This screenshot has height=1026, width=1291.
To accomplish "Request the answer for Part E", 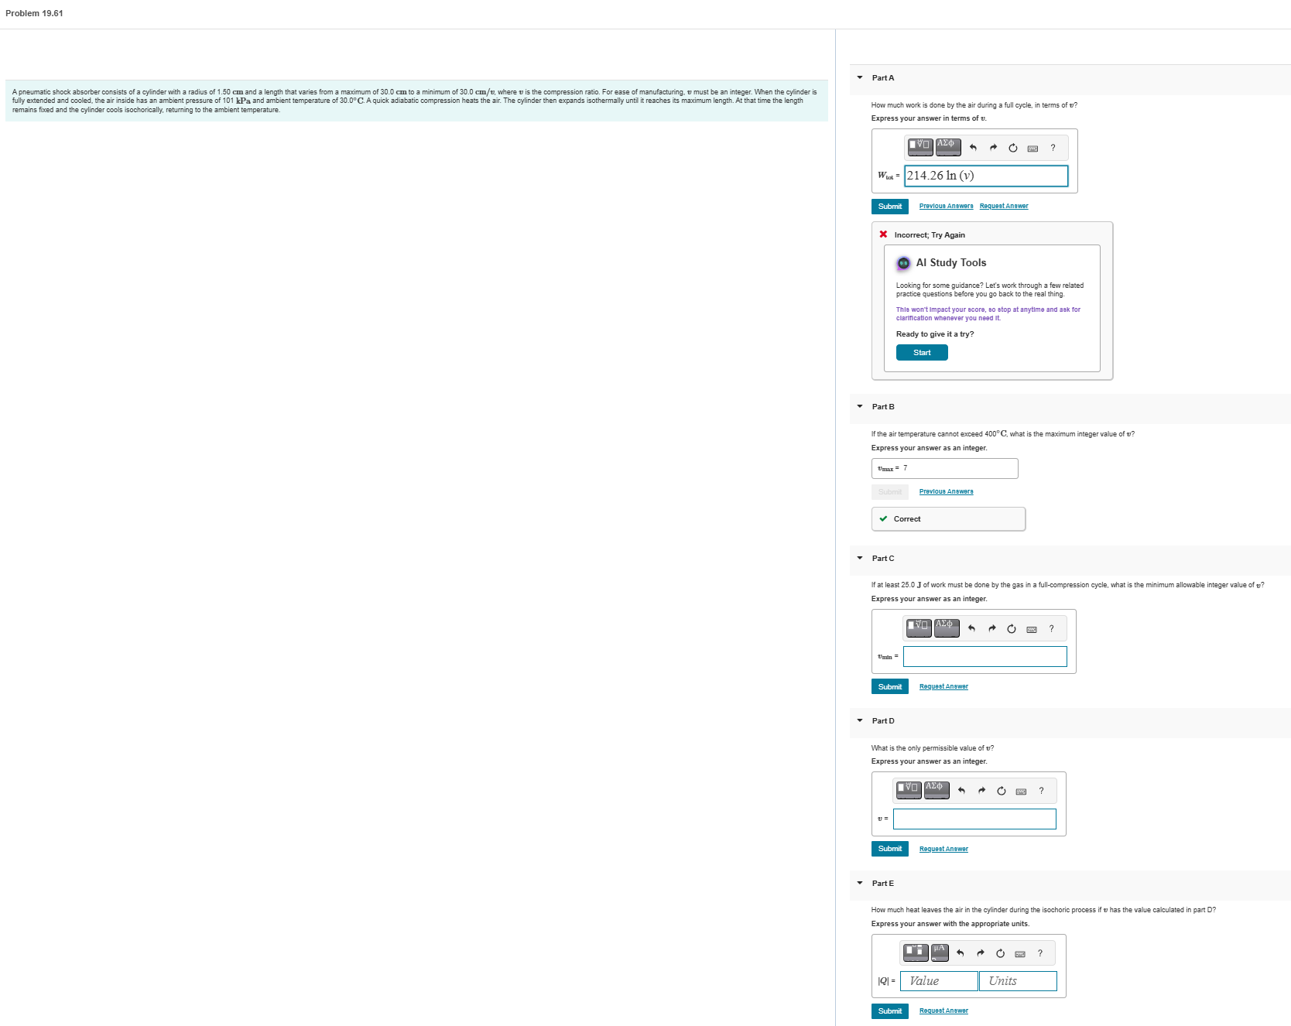I will tap(943, 1011).
